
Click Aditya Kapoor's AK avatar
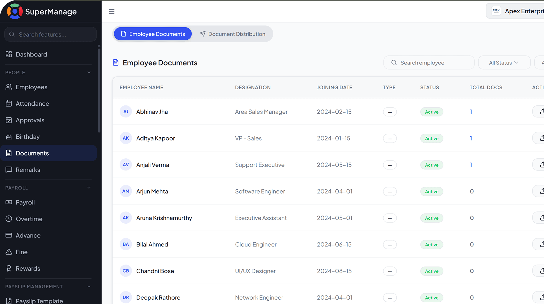[126, 138]
